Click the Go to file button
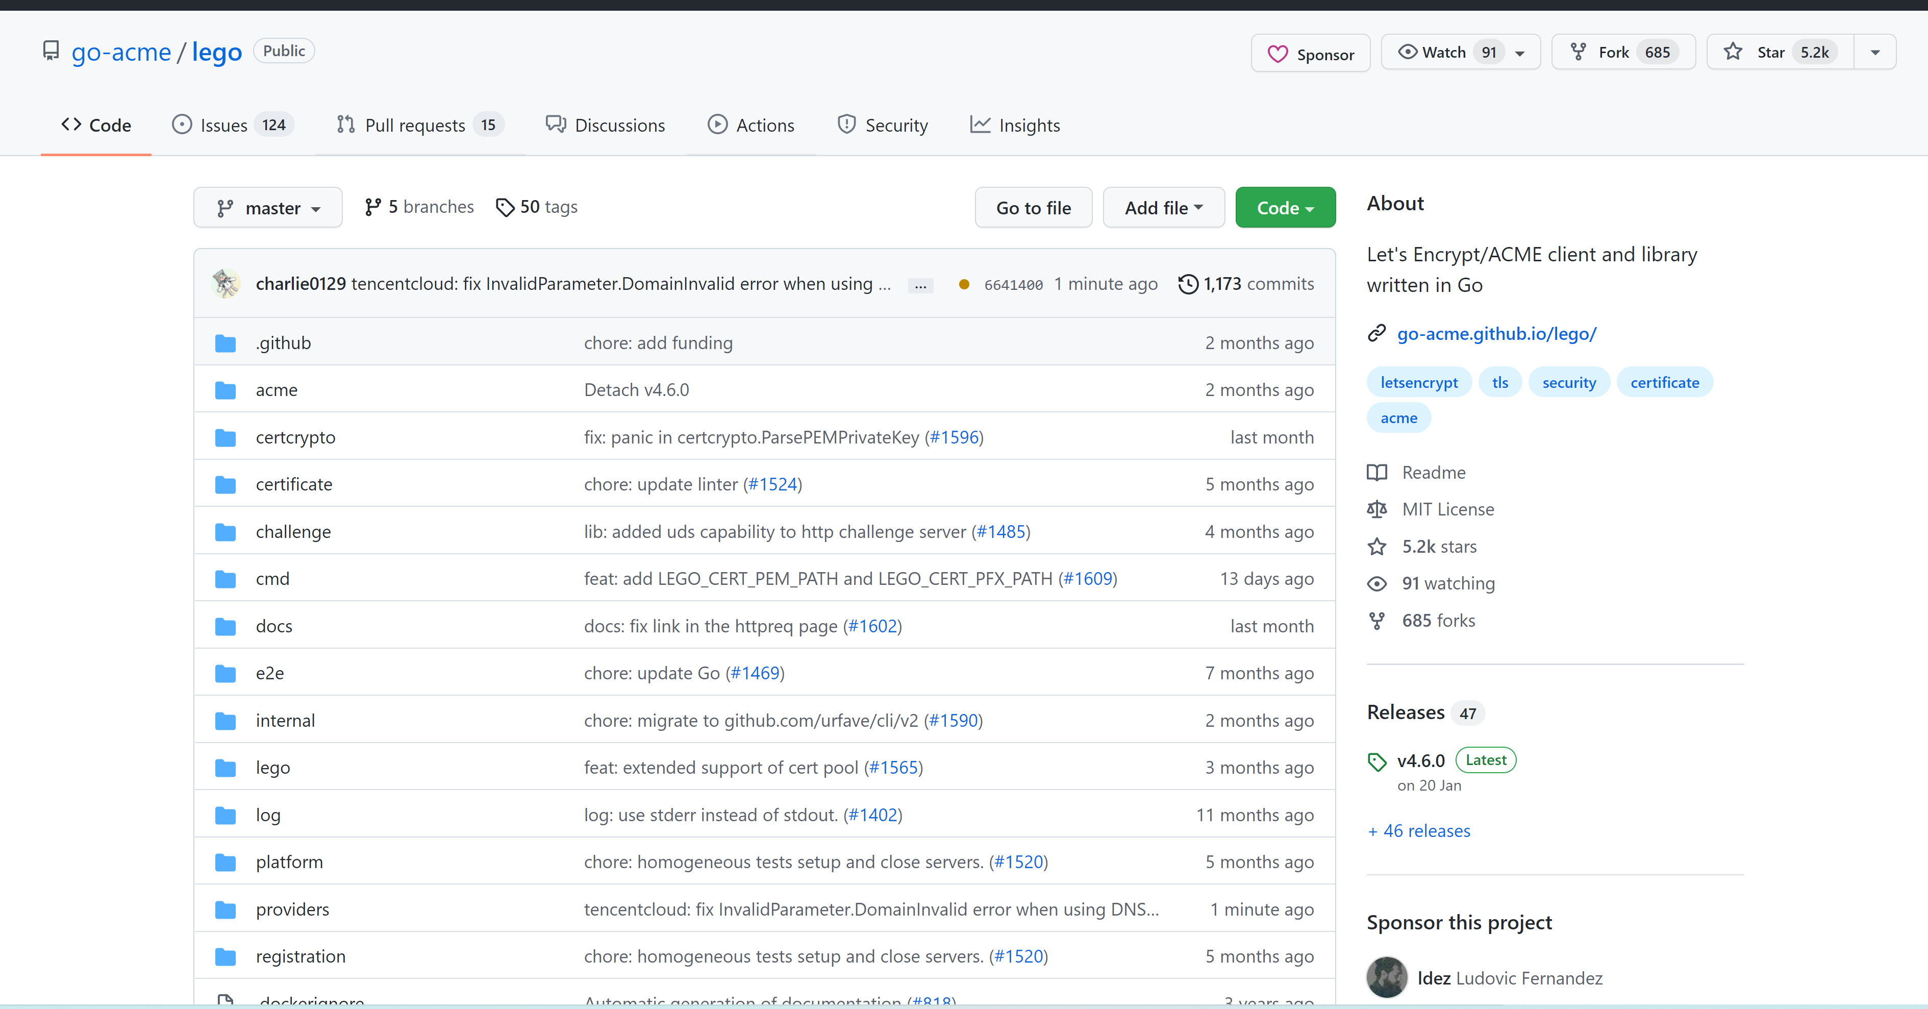Viewport: 1928px width, 1009px height. pyautogui.click(x=1033, y=207)
